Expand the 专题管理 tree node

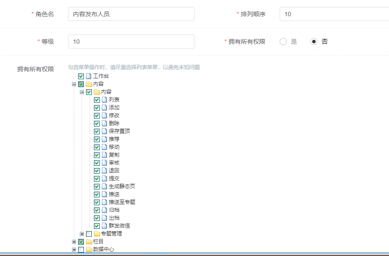(82, 234)
